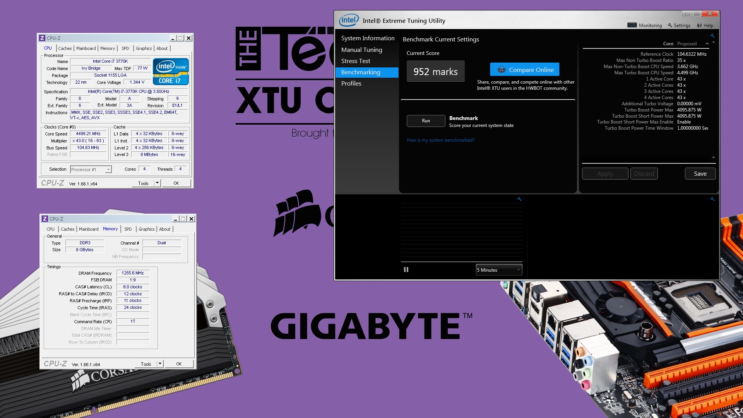Click wrench icon above monitoring graph
The width and height of the screenshot is (743, 418).
(x=519, y=199)
